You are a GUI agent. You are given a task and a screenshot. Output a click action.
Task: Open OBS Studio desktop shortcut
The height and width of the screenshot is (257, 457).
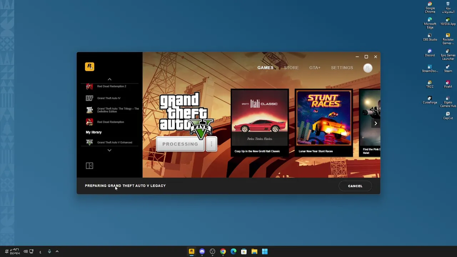(430, 37)
